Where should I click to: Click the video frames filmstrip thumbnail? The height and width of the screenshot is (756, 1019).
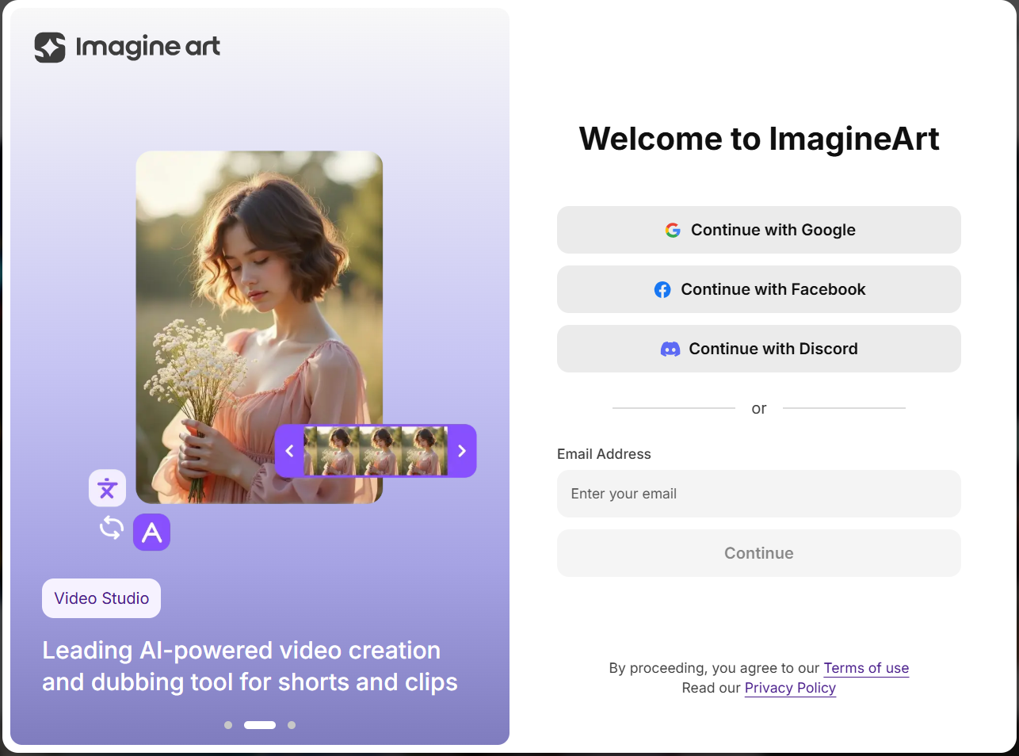click(x=376, y=451)
